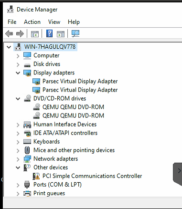Click the Human Interface Devices icon
This screenshot has height=209, width=182.
point(27,125)
